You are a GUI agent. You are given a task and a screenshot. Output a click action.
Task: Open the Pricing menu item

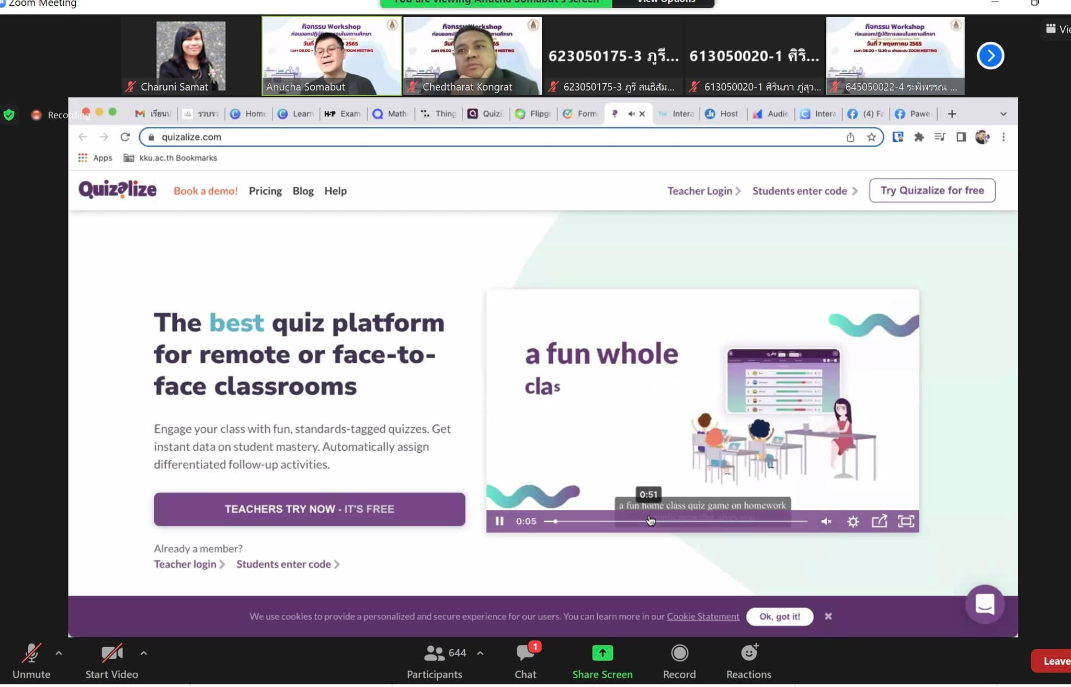pyautogui.click(x=265, y=191)
